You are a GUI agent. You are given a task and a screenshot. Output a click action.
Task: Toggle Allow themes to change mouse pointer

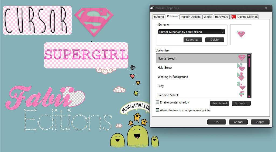pos(157,110)
